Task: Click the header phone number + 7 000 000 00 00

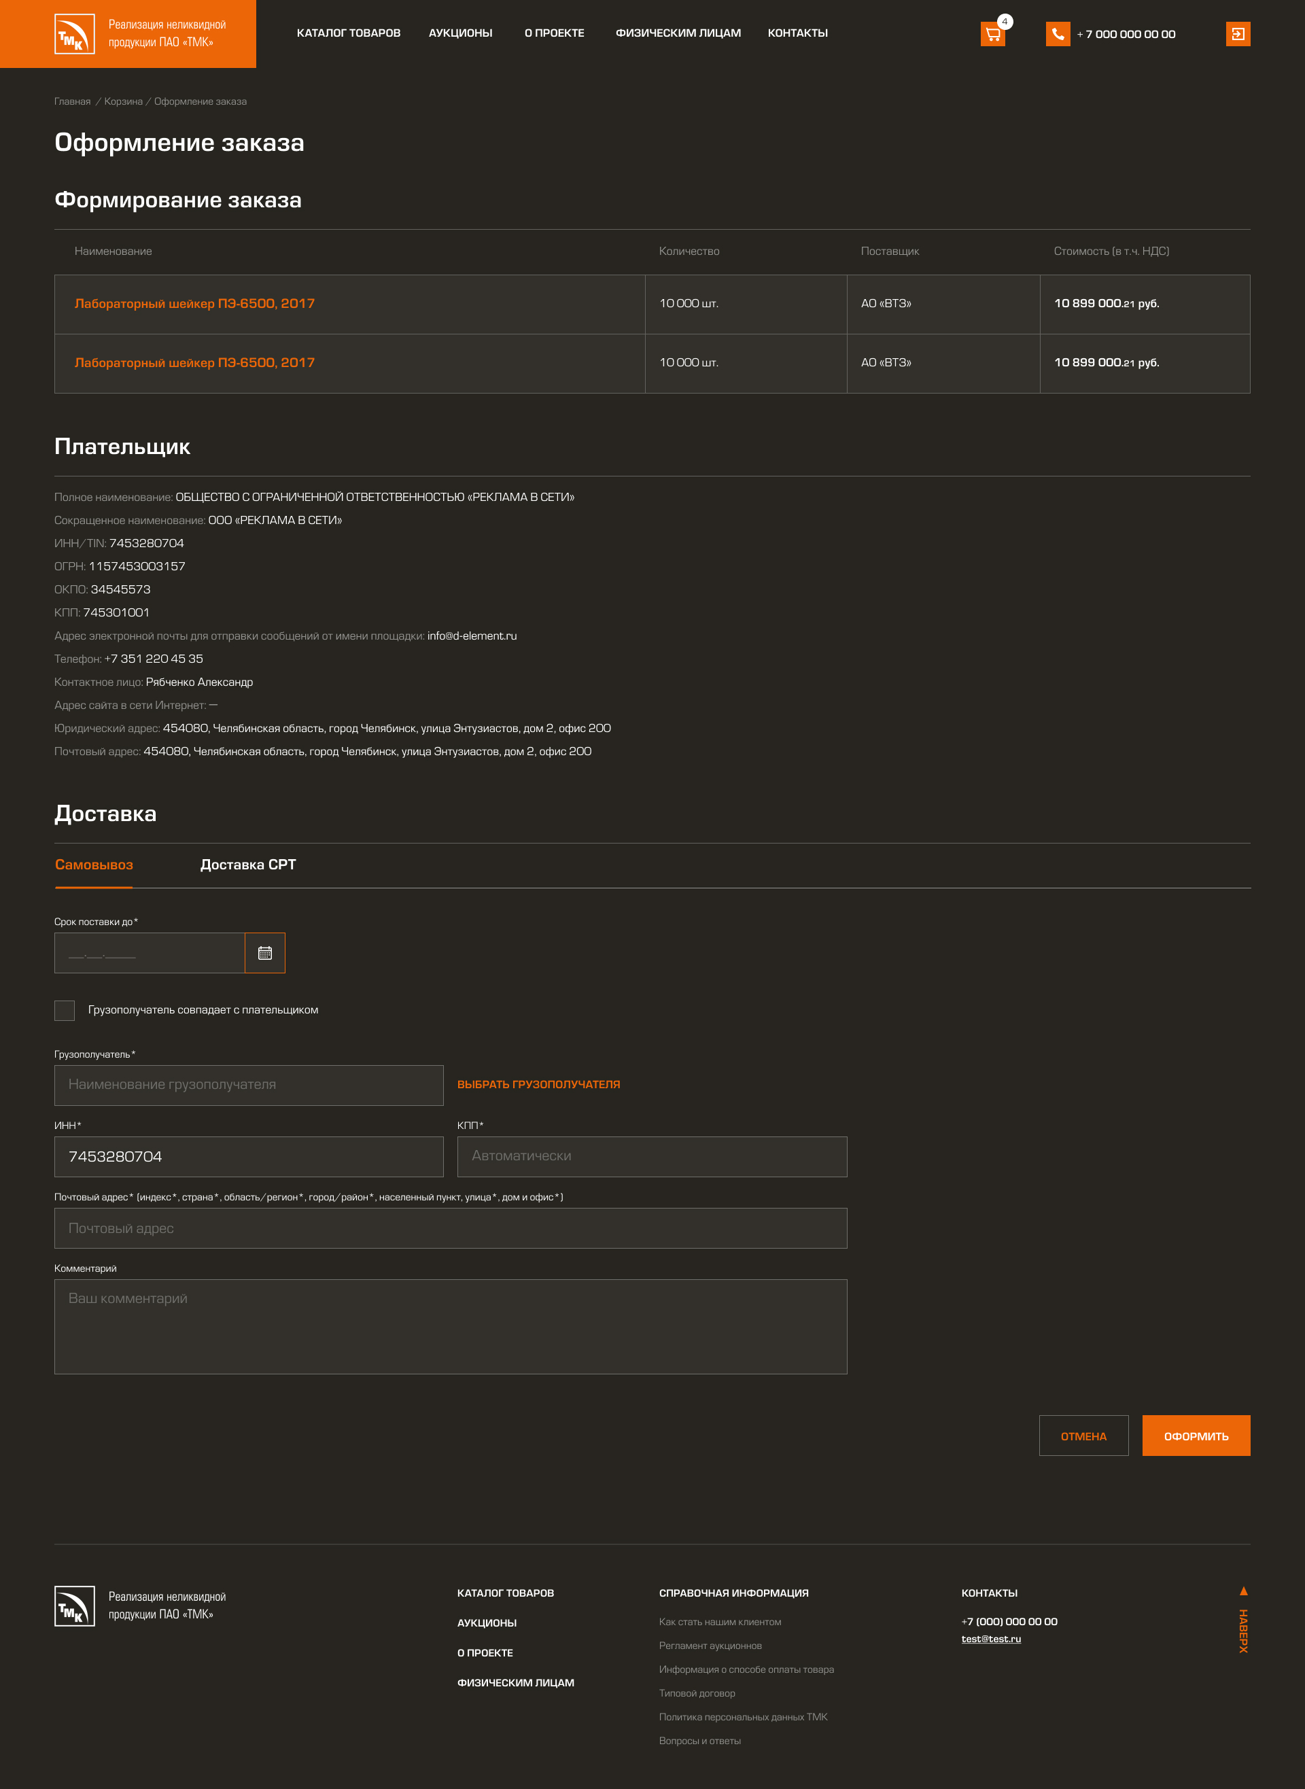Action: [1126, 34]
